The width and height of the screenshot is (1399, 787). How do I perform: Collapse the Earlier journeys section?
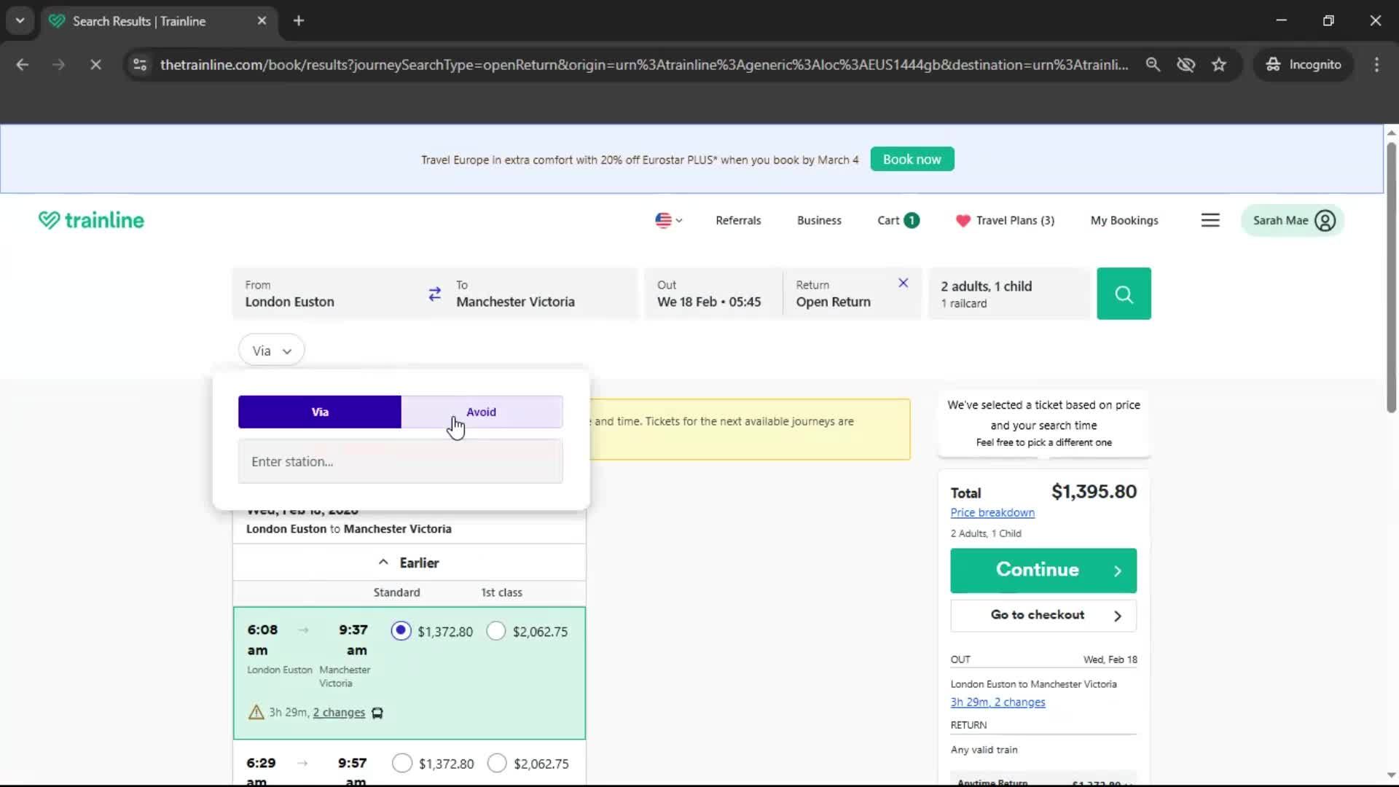(409, 562)
